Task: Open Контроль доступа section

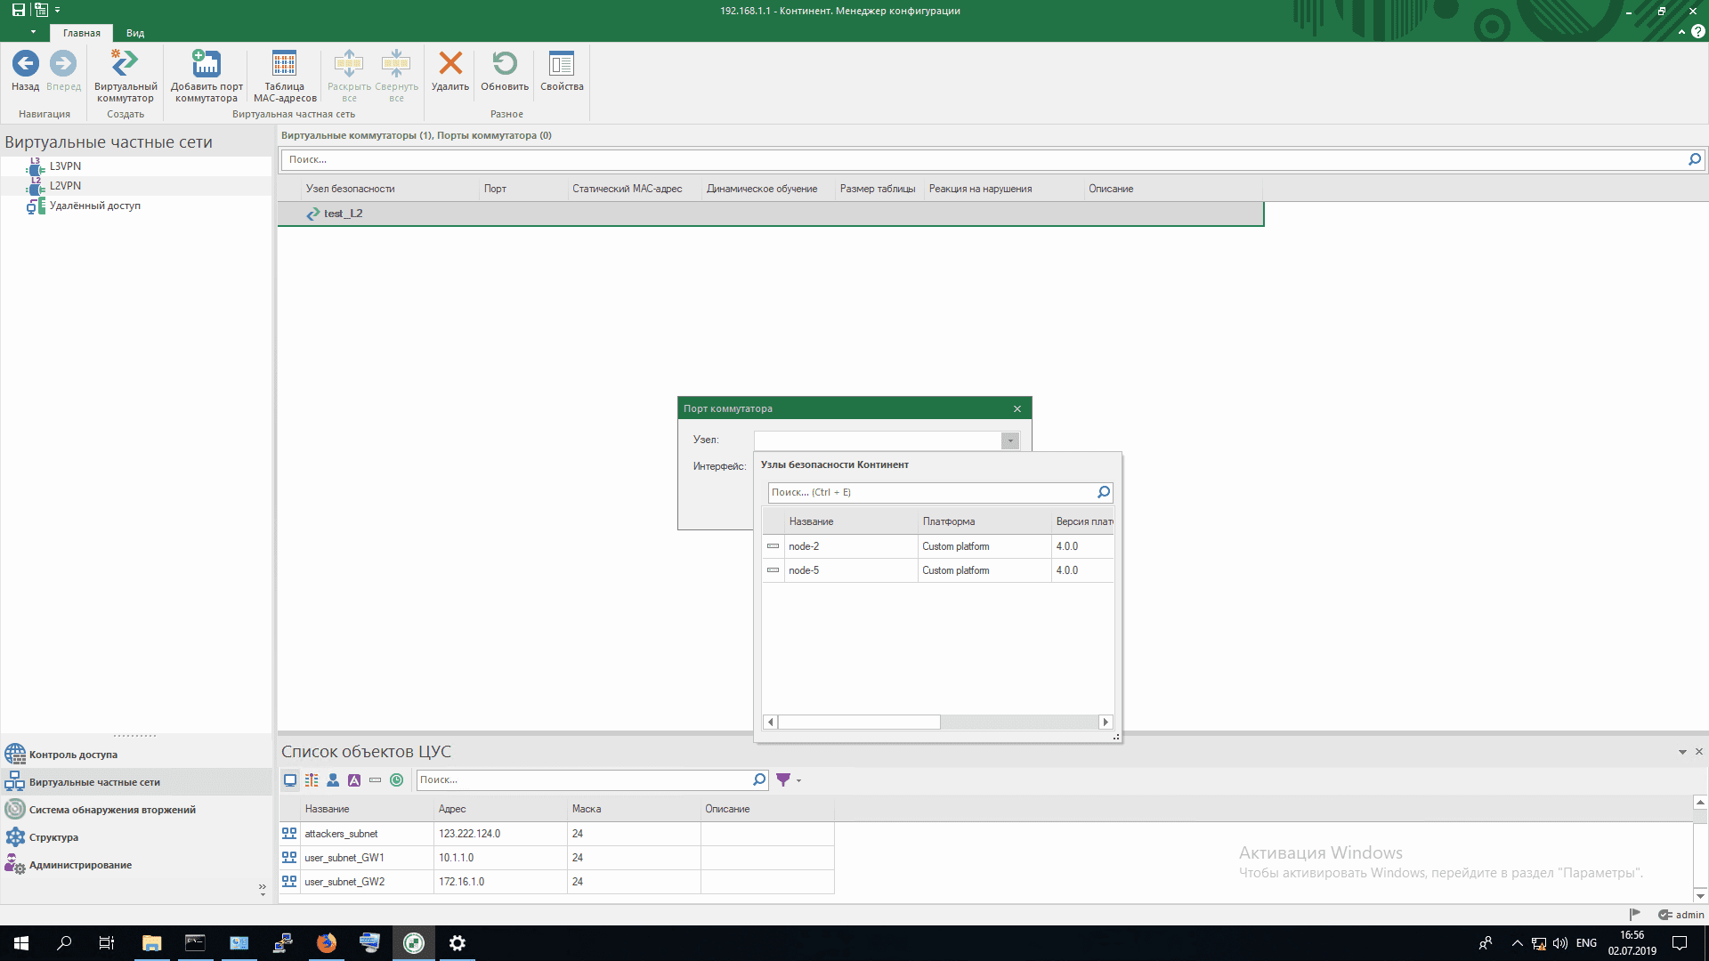Action: click(x=73, y=755)
